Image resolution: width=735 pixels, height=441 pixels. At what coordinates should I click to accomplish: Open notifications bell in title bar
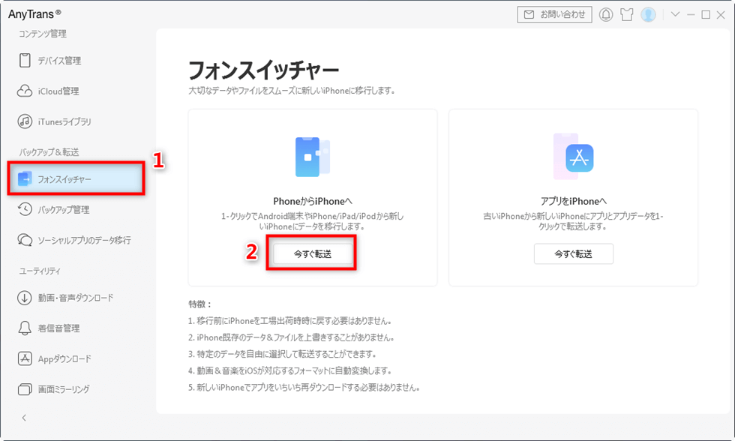pos(606,14)
